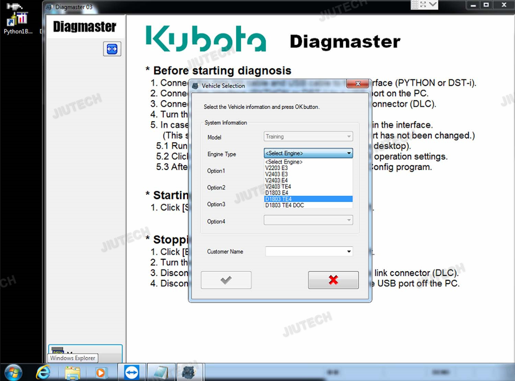
Task: Open Python1B desktop shortcut icon
Action: (x=18, y=20)
